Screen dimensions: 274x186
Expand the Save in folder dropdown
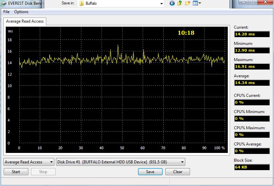tap(161, 3)
